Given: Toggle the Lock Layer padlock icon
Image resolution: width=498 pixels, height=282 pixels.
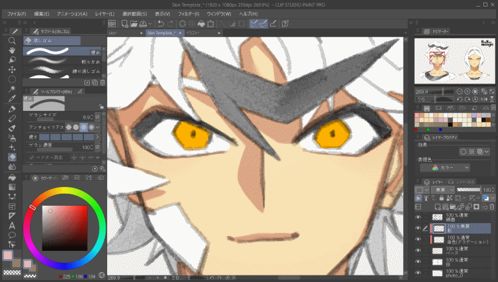Looking at the screenshot, I should [442, 198].
